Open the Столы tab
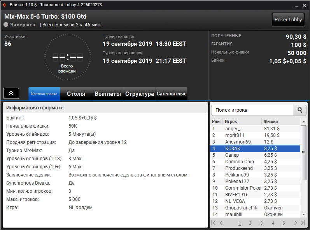This screenshot has width=310, height=230. point(76,94)
